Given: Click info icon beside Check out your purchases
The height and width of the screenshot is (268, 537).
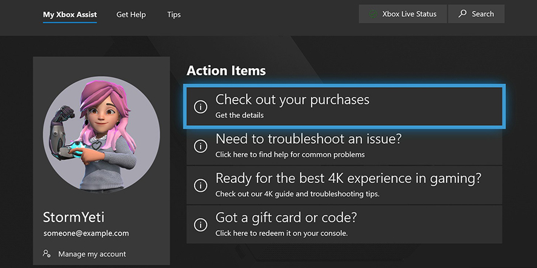Looking at the screenshot, I should pos(201,107).
